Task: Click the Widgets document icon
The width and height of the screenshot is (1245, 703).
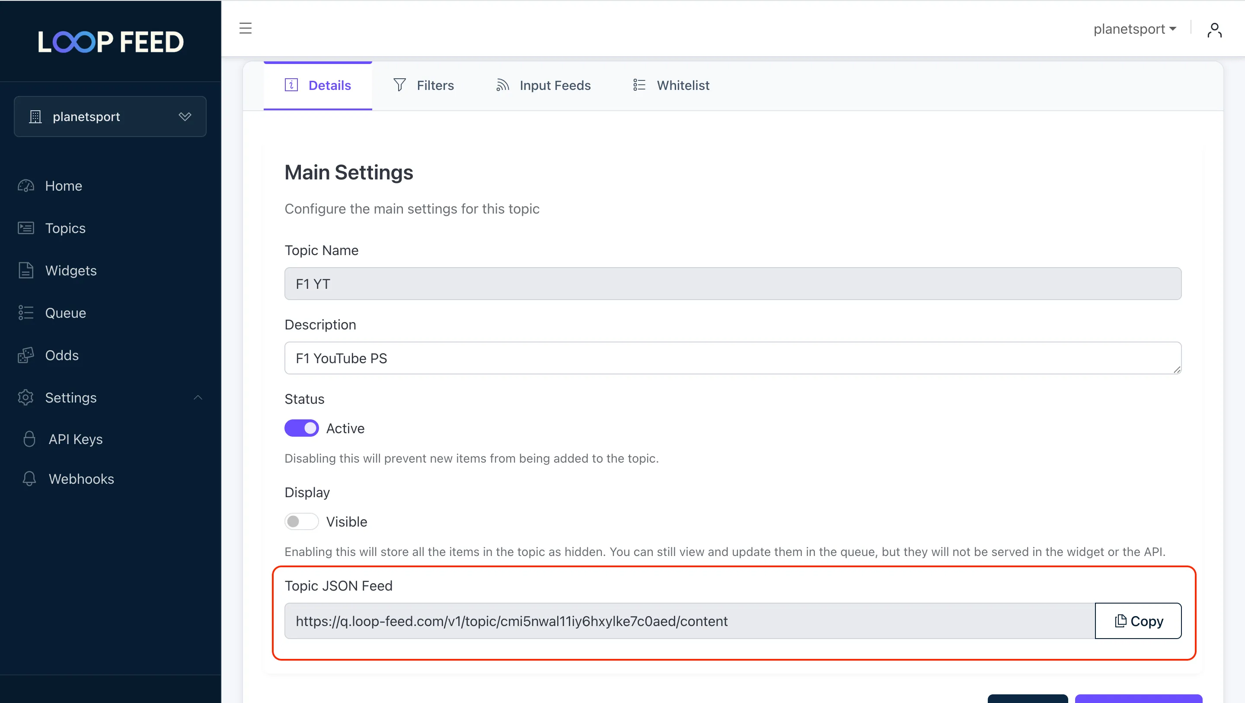Action: [x=26, y=270]
